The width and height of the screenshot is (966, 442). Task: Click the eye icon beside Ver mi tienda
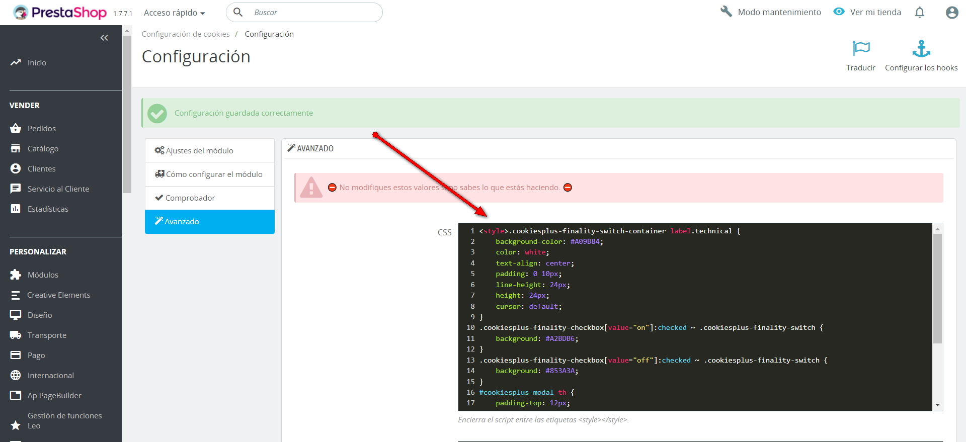click(x=839, y=12)
